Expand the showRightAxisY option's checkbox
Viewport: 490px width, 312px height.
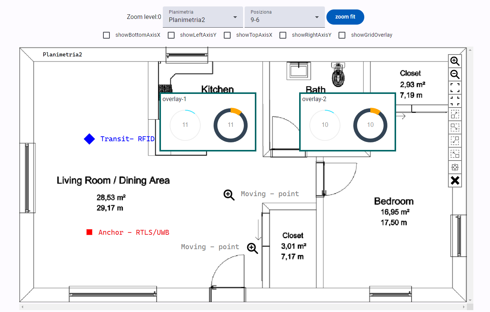pos(282,35)
